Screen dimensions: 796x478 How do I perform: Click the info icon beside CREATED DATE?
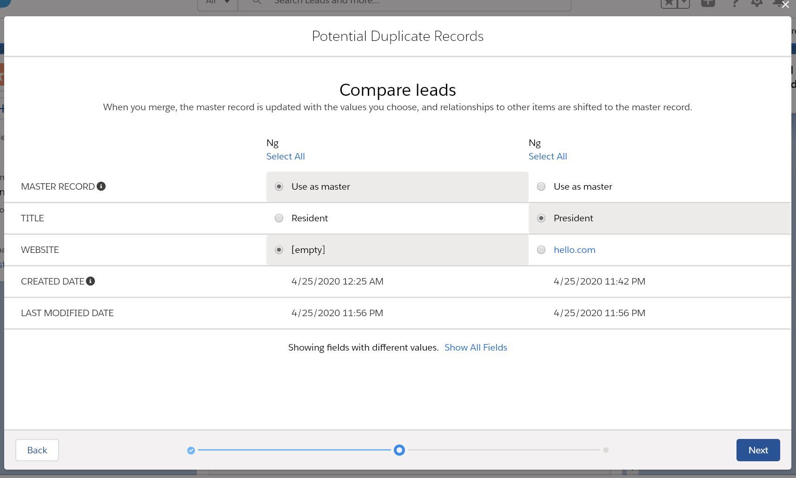[91, 281]
